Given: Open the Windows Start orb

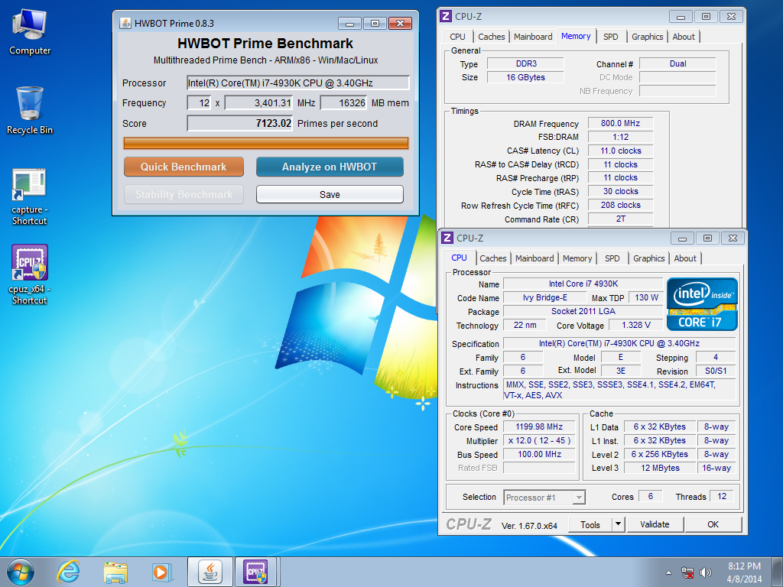Looking at the screenshot, I should click(x=21, y=572).
